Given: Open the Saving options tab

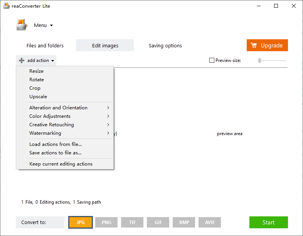Looking at the screenshot, I should point(165,45).
